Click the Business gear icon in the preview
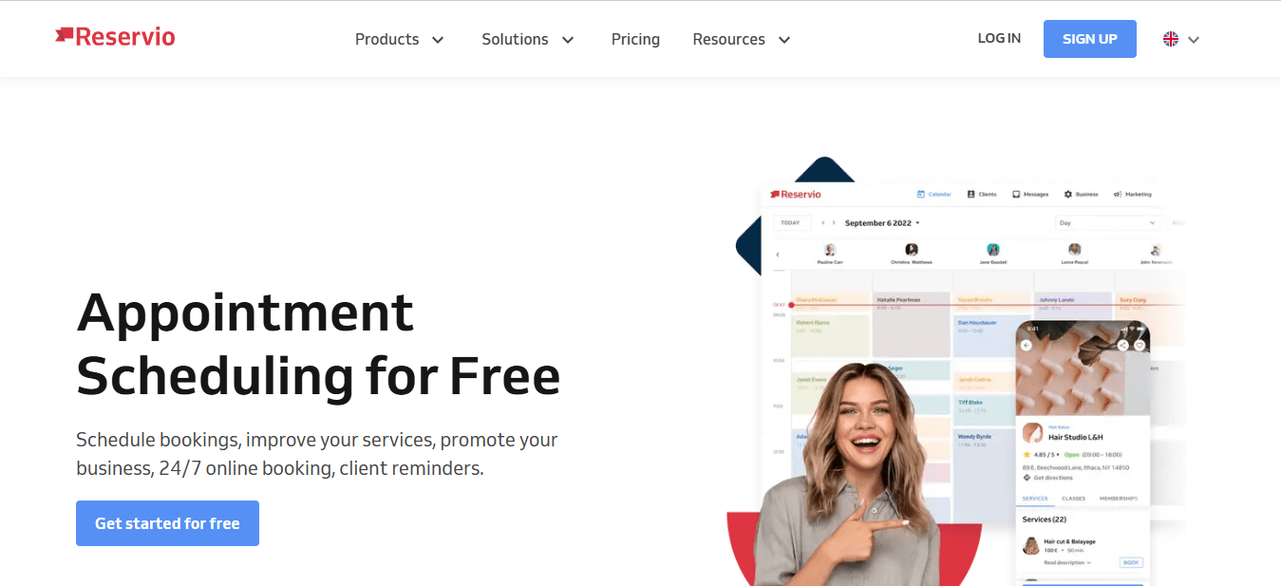The width and height of the screenshot is (1281, 586). click(x=1068, y=194)
